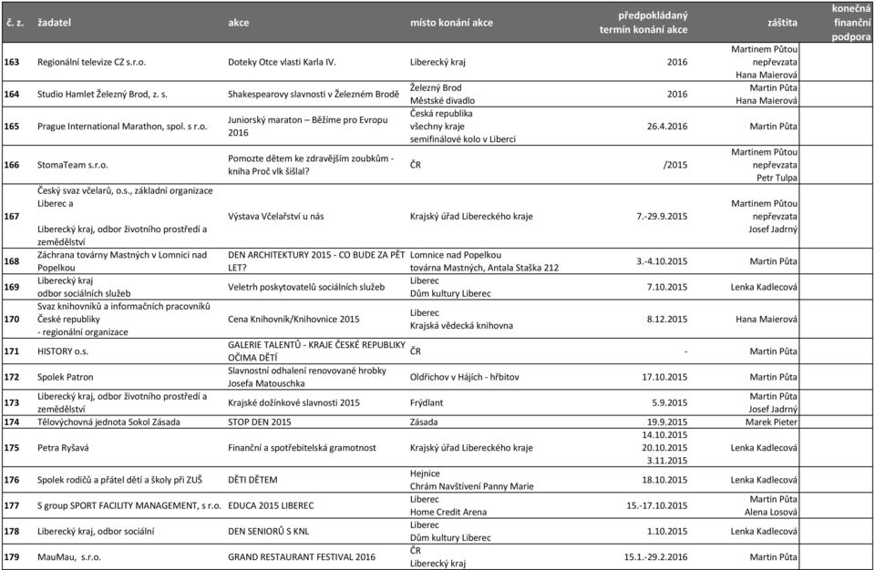Select 'Frýdlant' venue cell
The image size is (875, 570).
click(427, 402)
